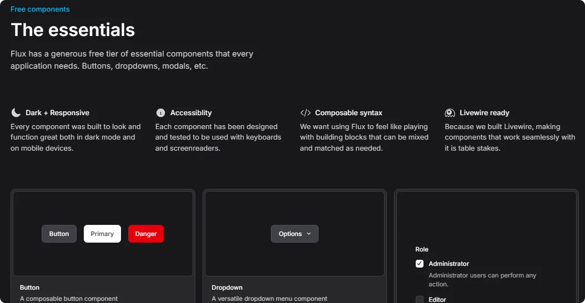Click the Livewire ready jellyfish icon

(x=450, y=112)
